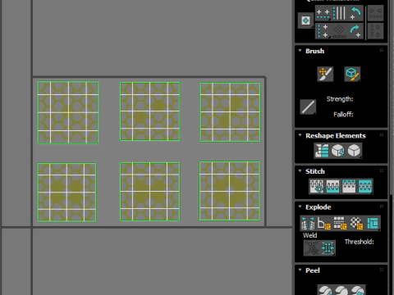The height and width of the screenshot is (295, 394).
Task: Click the Flatten by Polygon Angle icon
Action: tap(324, 223)
